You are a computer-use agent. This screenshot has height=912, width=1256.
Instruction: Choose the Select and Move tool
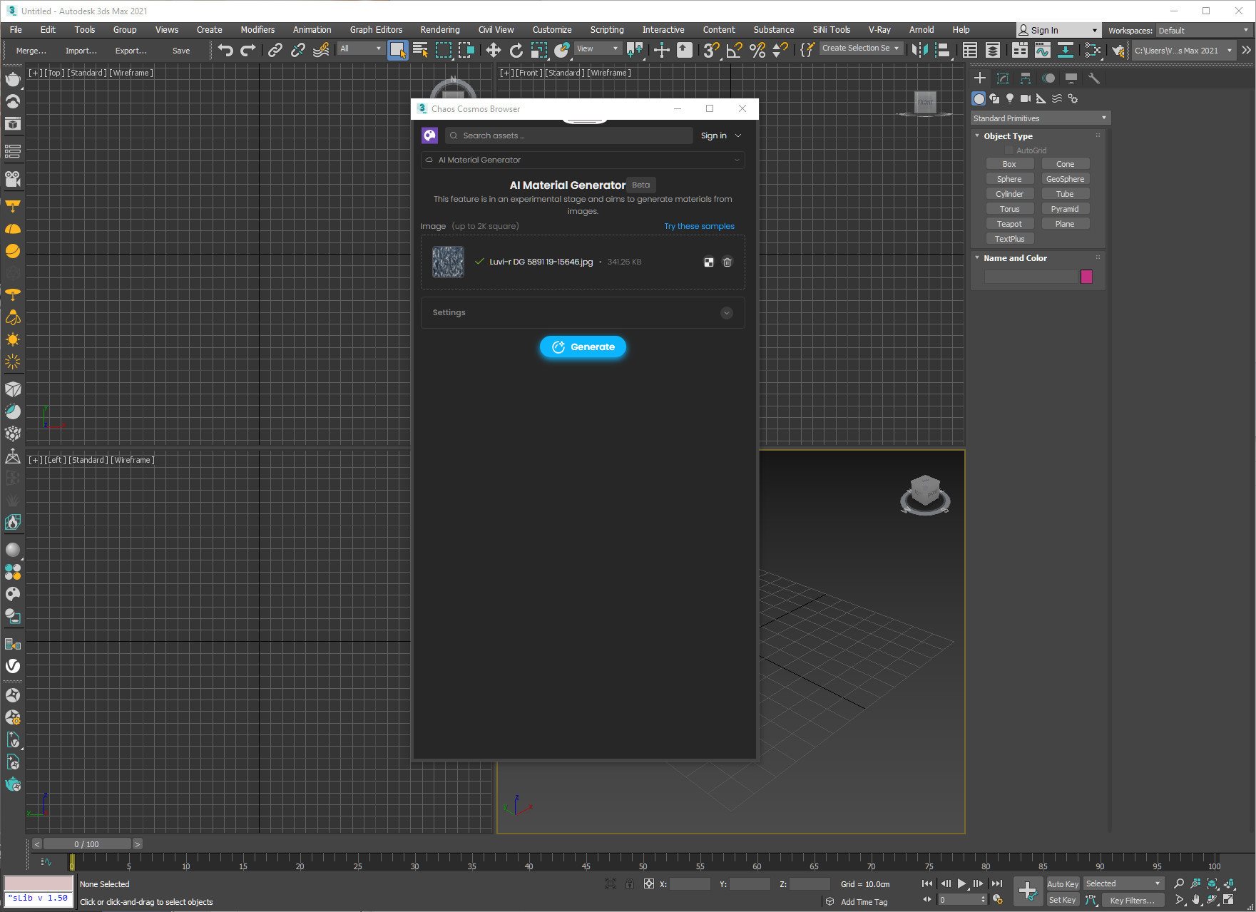493,50
